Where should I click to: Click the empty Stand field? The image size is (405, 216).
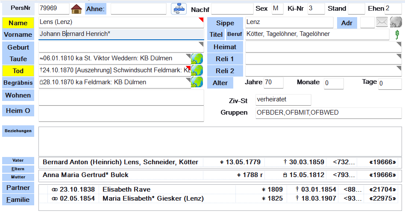(356, 9)
